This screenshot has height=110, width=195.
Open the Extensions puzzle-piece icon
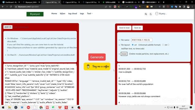click(180, 7)
